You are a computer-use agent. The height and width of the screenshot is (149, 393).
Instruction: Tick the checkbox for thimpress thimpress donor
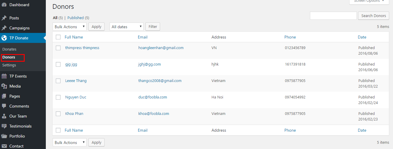(x=58, y=48)
